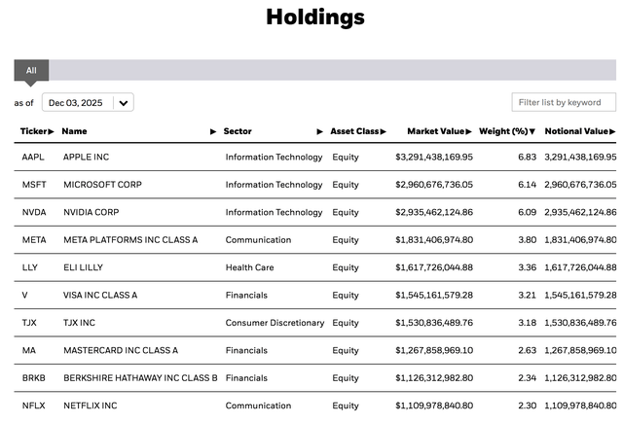
Task: Click Apple's notional value 3,291,438,169.95
Action: pos(580,158)
